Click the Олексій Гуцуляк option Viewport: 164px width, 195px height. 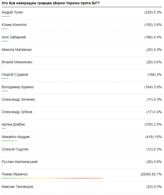[15, 149]
